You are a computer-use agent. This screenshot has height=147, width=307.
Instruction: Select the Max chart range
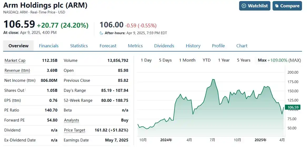(x=262, y=60)
